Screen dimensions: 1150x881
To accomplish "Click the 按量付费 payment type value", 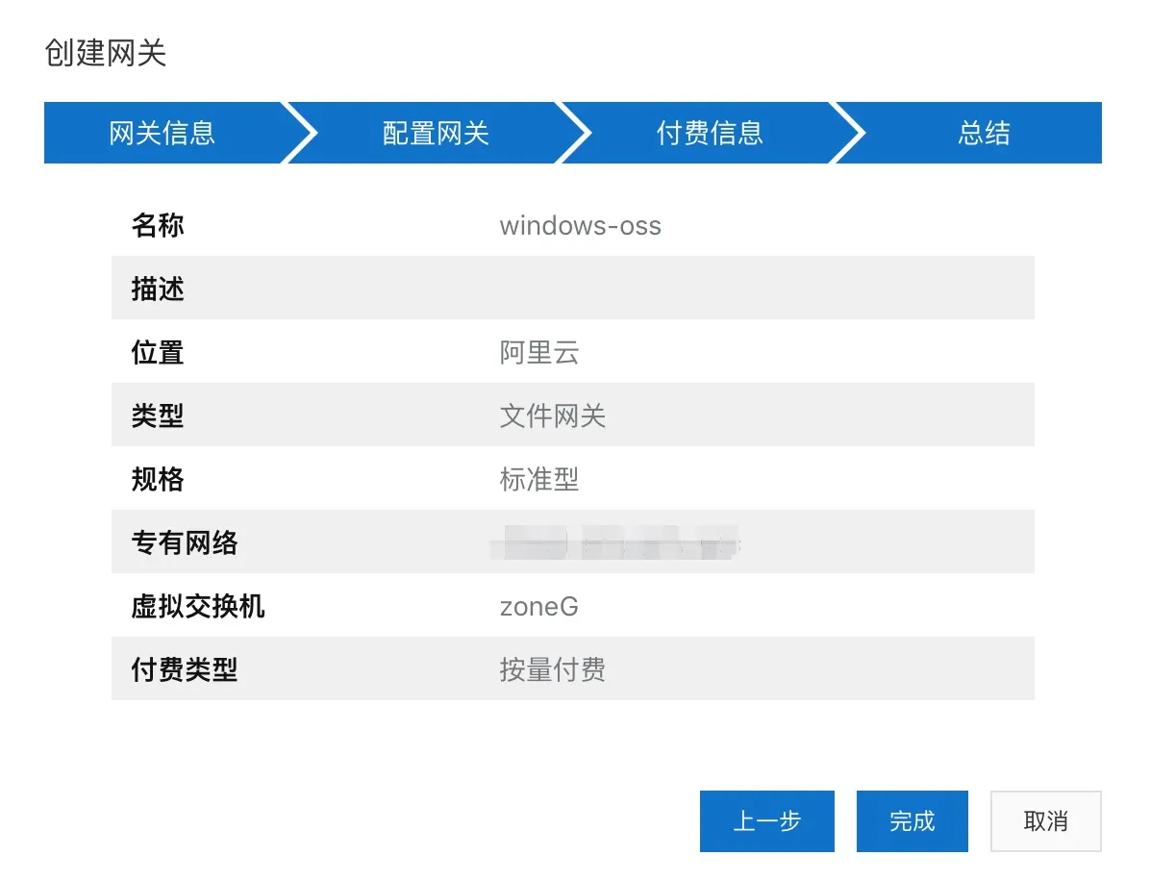I will tap(552, 669).
